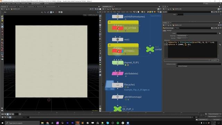The height and width of the screenshot is (125, 222).
Task: Click the group selection arrow button
Action: coord(220,33)
